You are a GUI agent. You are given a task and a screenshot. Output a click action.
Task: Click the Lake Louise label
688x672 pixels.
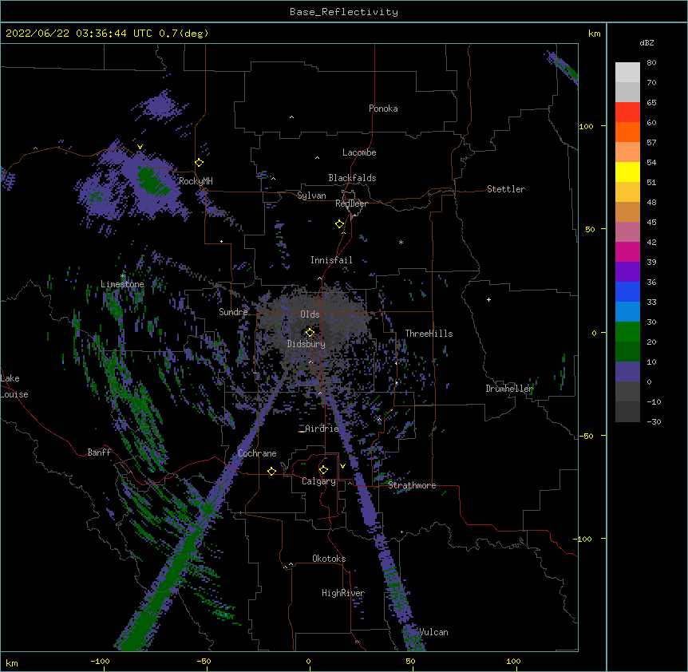(x=14, y=386)
